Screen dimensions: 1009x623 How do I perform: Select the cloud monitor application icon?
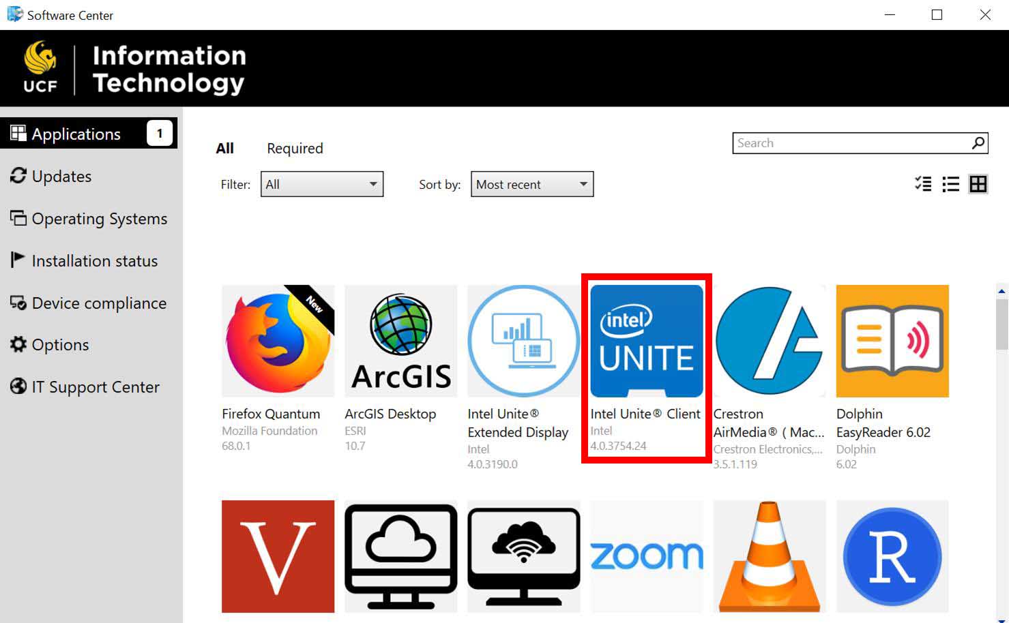point(401,556)
